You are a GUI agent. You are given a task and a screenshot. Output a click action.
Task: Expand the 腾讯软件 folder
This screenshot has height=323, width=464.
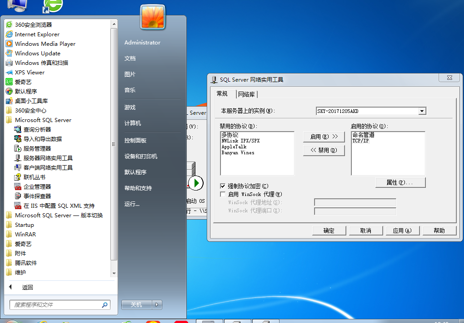(x=21, y=263)
